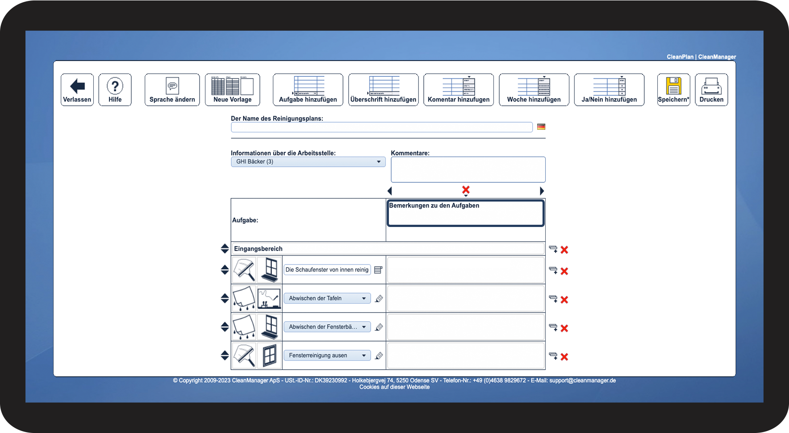Click German flag icon beside plan name
Viewport: 789px width, 433px height.
[541, 127]
